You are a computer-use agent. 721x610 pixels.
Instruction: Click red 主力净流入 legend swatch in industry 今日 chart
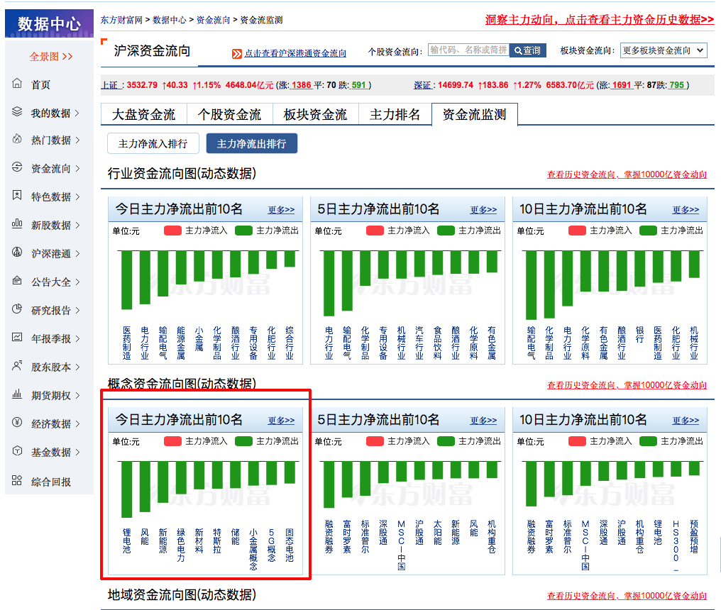click(x=173, y=231)
